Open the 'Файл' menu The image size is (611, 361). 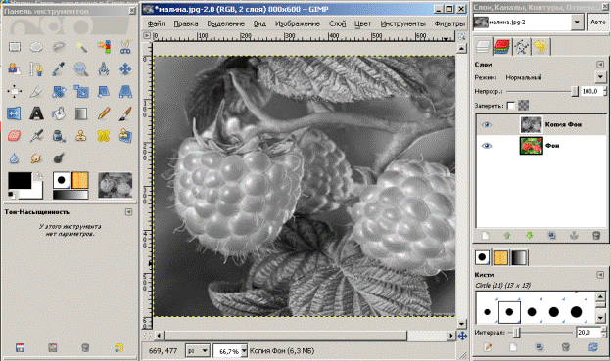tap(156, 23)
